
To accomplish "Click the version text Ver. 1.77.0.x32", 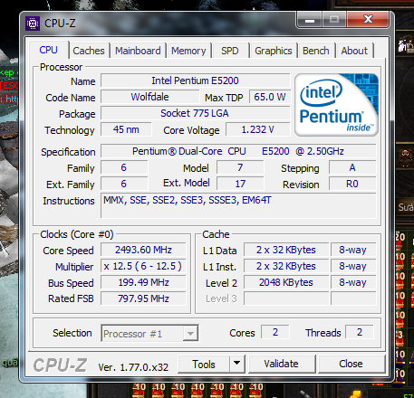I will [x=133, y=367].
